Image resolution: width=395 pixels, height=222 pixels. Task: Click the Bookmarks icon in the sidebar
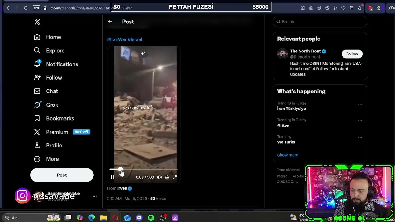(37, 118)
